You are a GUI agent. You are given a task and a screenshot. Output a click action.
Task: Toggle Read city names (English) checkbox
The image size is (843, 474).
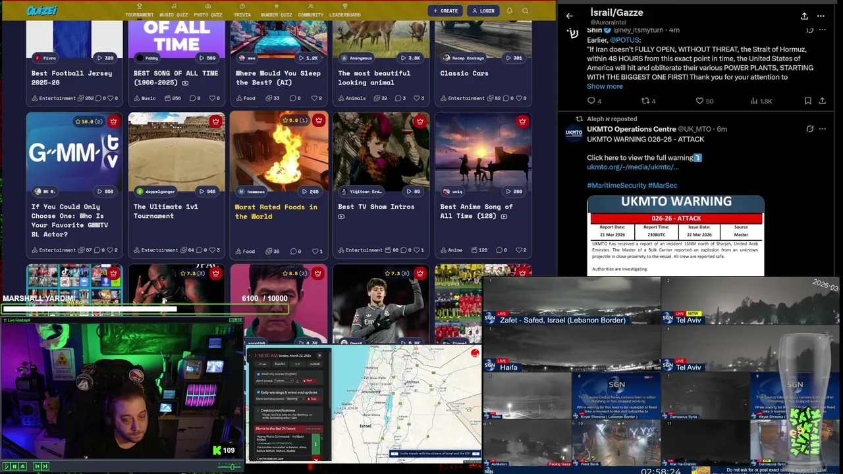[258, 374]
